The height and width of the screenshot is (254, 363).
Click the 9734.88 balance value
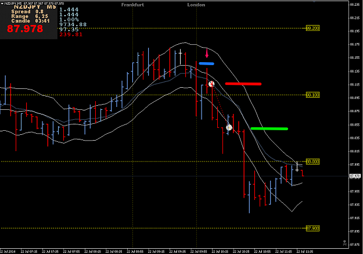click(x=73, y=24)
